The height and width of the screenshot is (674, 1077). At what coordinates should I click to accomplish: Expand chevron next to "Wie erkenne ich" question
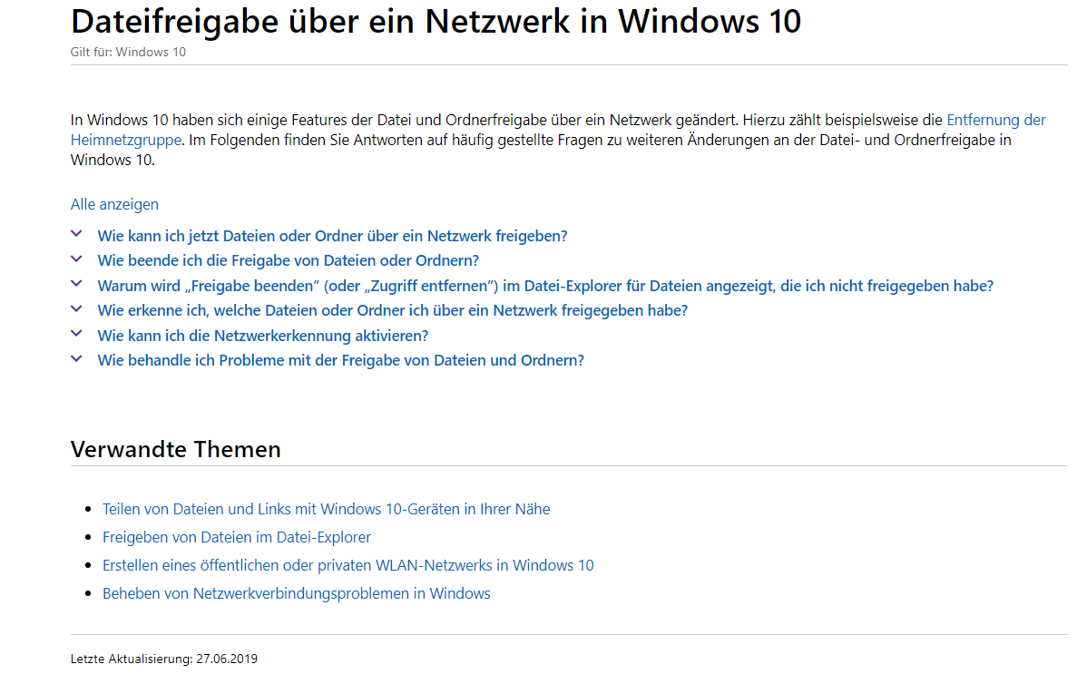(x=76, y=309)
